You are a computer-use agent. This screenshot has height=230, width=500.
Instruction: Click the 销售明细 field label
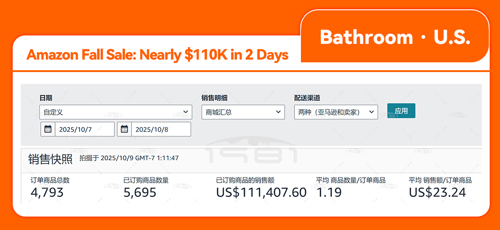pyautogui.click(x=214, y=98)
